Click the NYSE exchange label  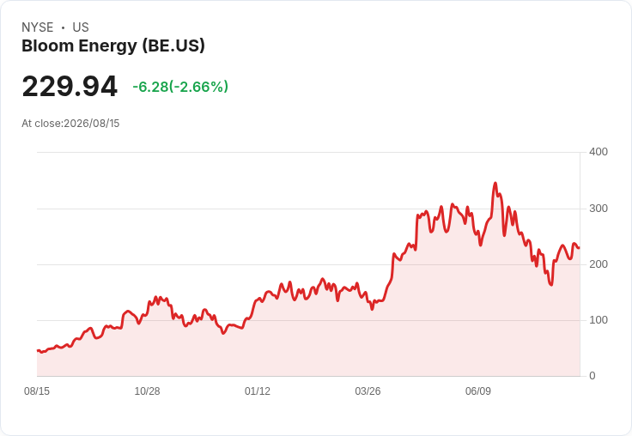pos(38,27)
